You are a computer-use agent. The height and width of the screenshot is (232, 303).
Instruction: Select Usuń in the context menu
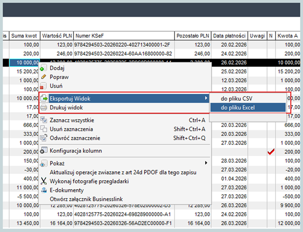[125, 86]
